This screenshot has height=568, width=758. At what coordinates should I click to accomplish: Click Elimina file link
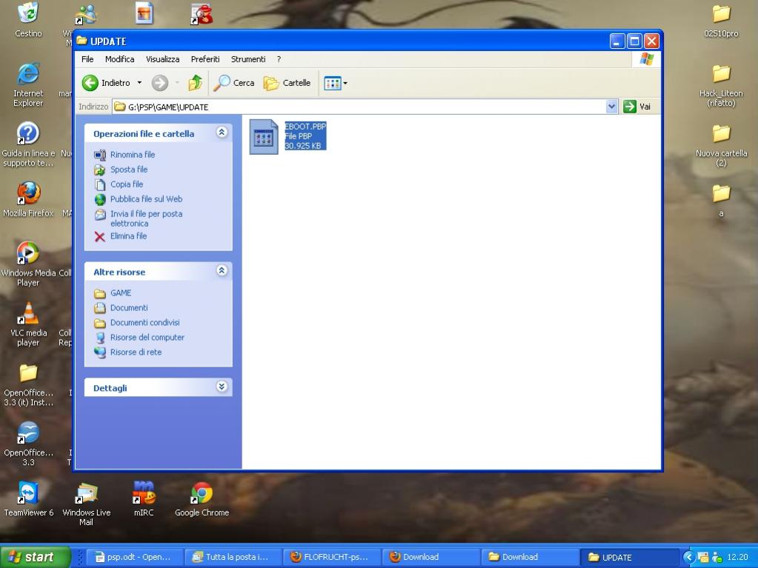(x=128, y=236)
